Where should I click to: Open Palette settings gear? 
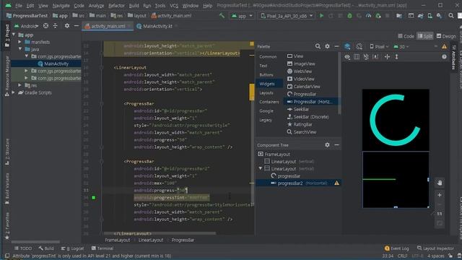coord(327,46)
